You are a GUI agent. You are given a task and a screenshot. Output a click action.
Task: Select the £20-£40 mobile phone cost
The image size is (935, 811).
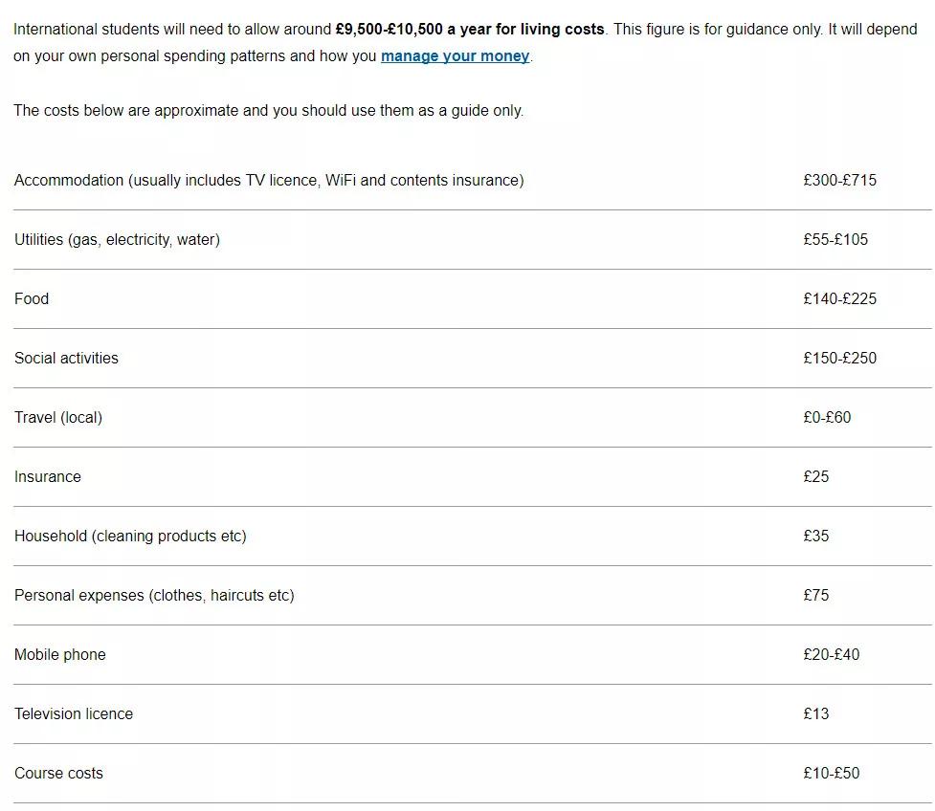(x=832, y=654)
